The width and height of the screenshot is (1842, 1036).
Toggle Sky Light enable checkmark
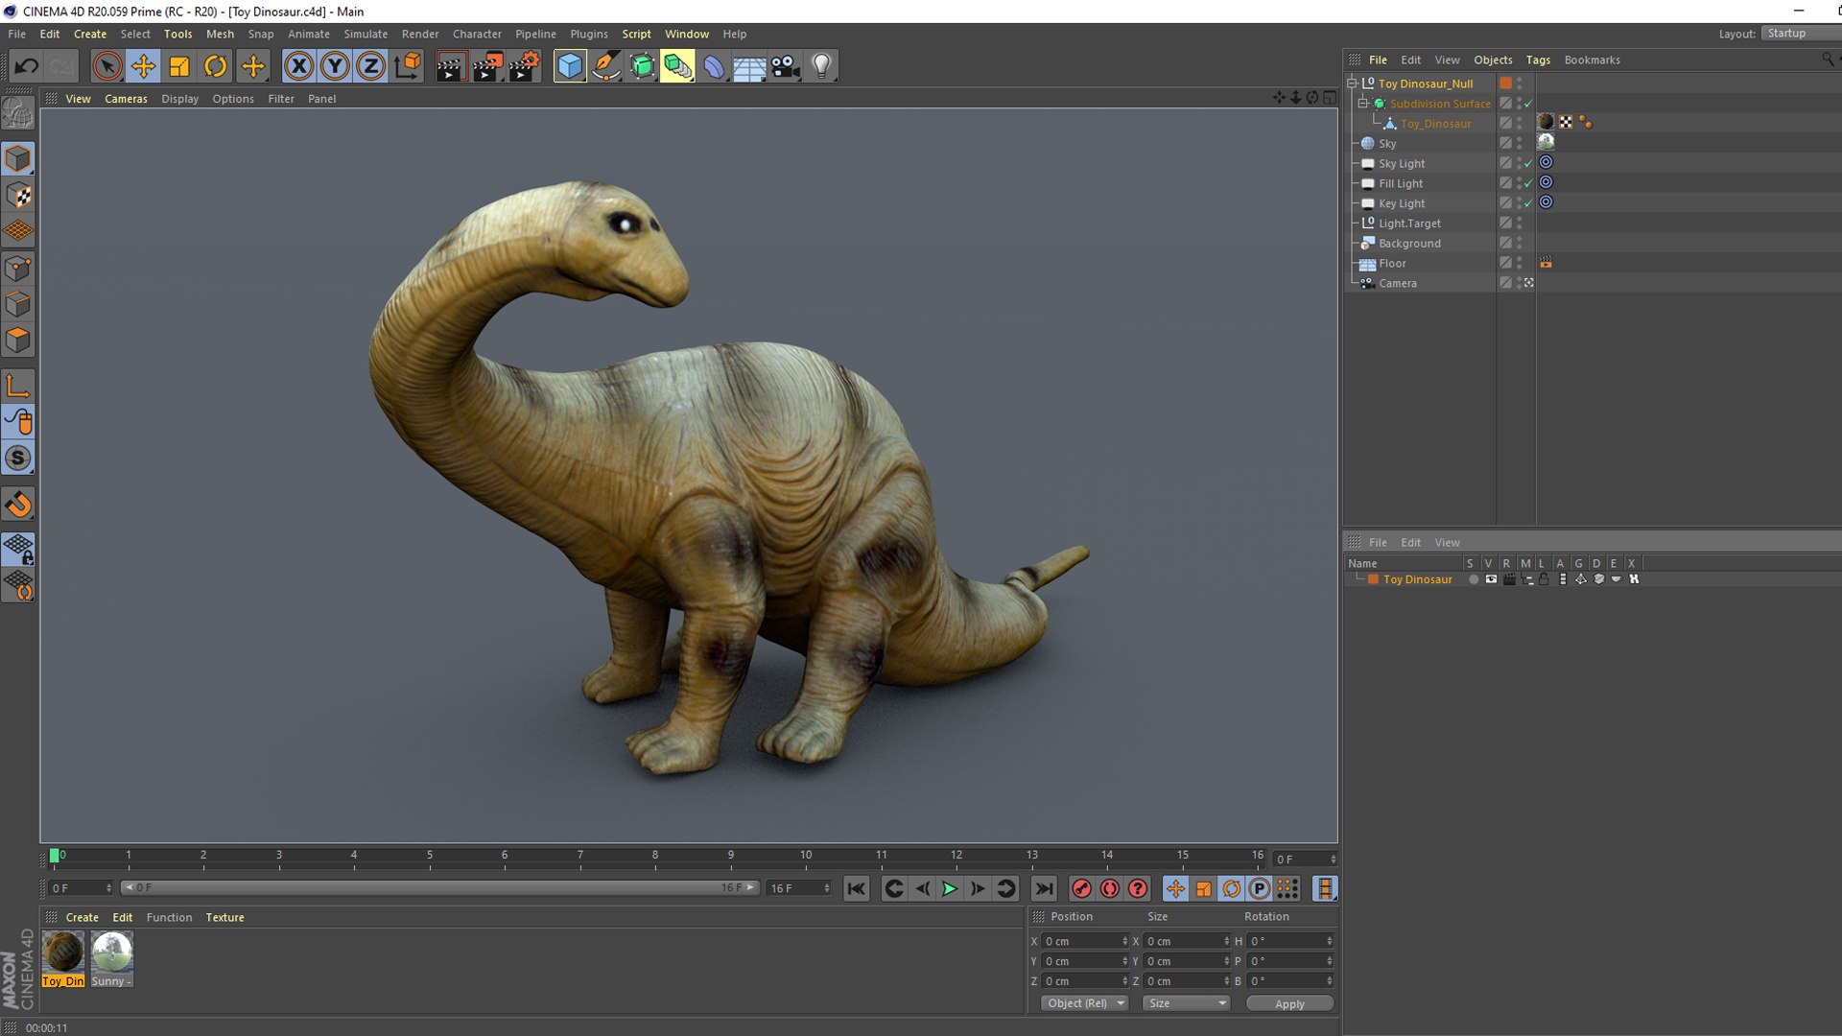pyautogui.click(x=1528, y=164)
